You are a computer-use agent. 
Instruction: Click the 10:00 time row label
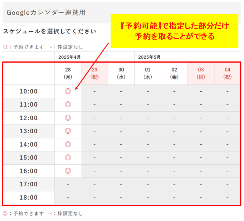[29, 91]
